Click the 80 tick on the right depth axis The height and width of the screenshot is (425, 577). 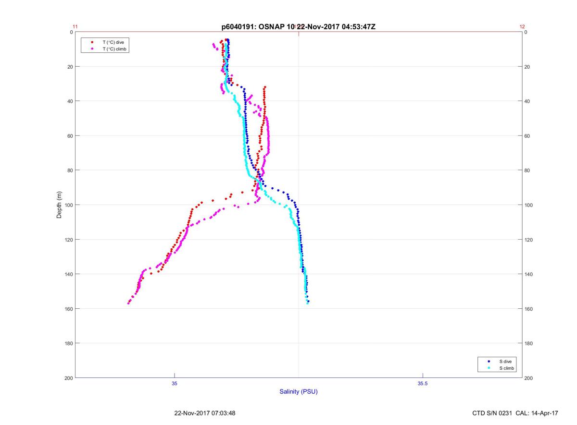(527, 170)
